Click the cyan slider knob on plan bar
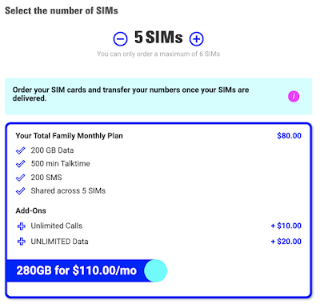The height and width of the screenshot is (304, 320). [155, 270]
